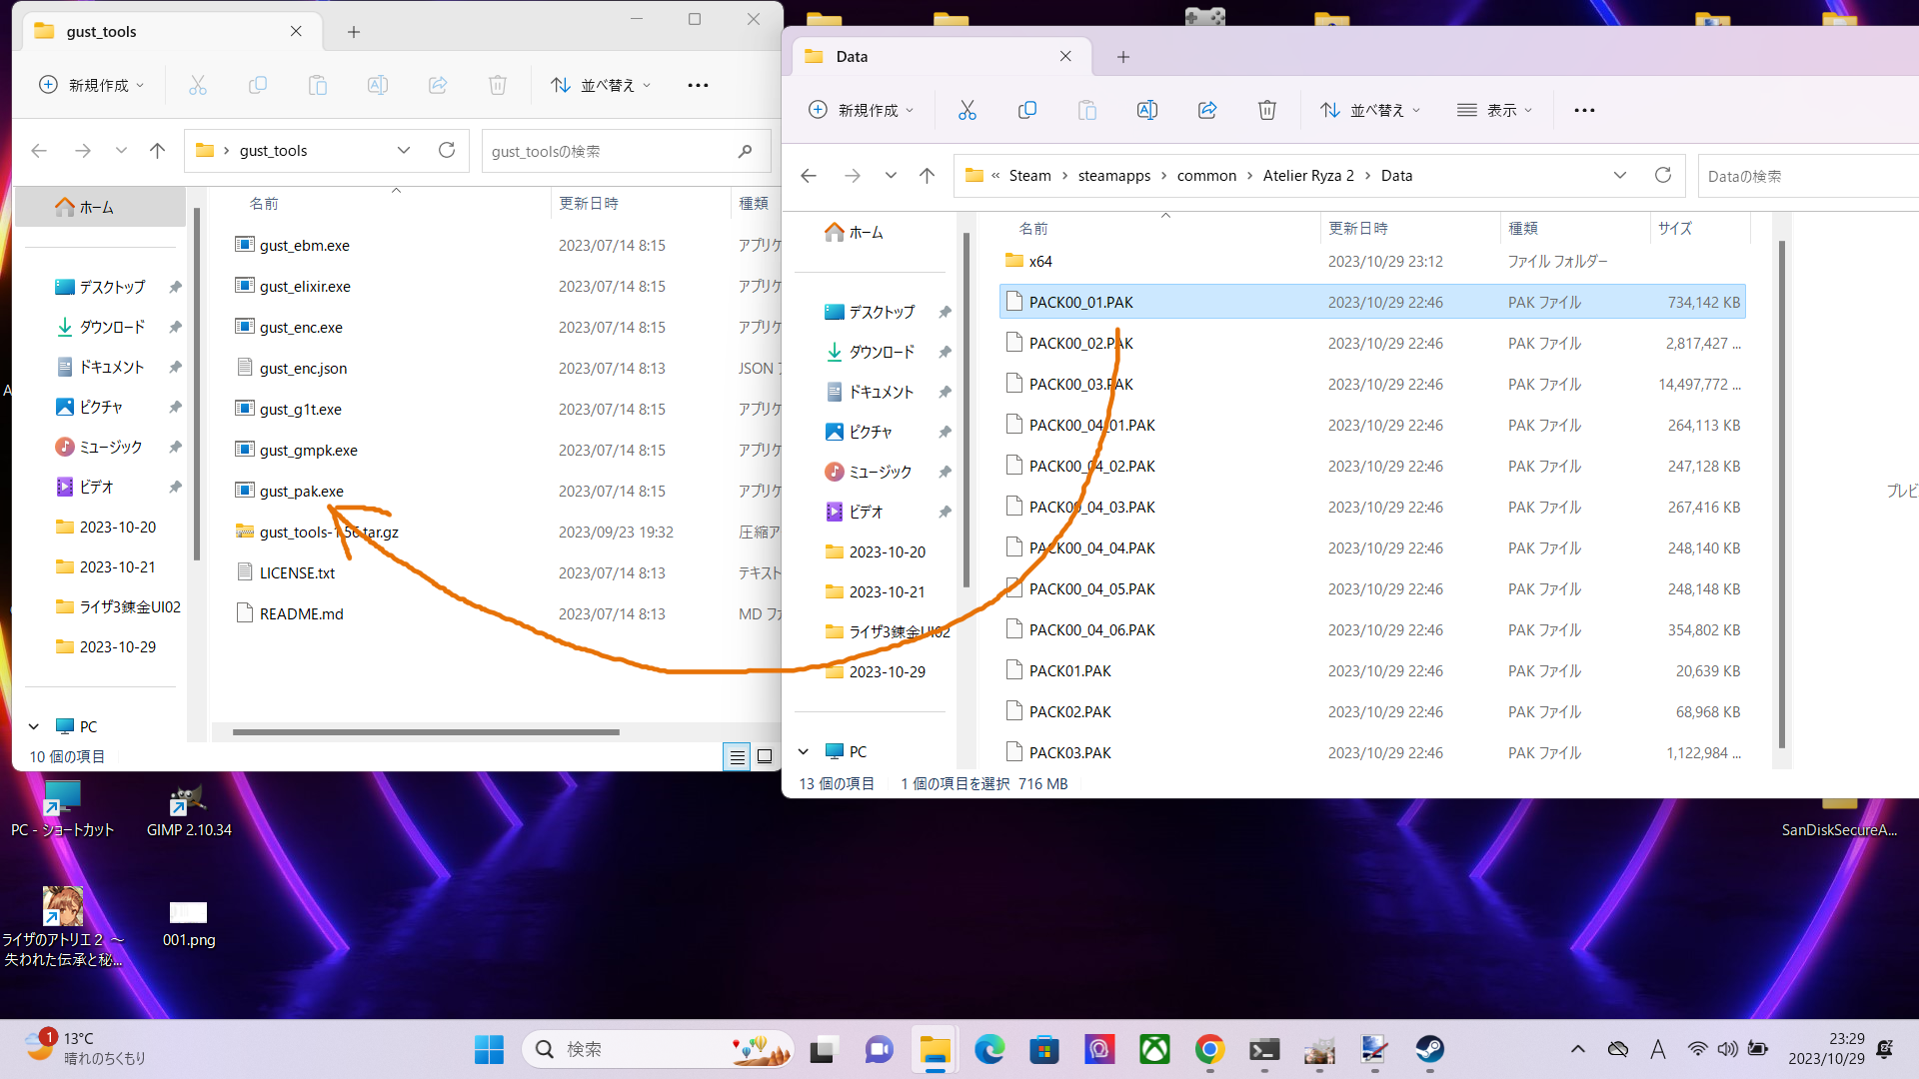Click the gust_toolsの検索 search field
Image resolution: width=1919 pixels, height=1079 pixels.
pos(626,151)
